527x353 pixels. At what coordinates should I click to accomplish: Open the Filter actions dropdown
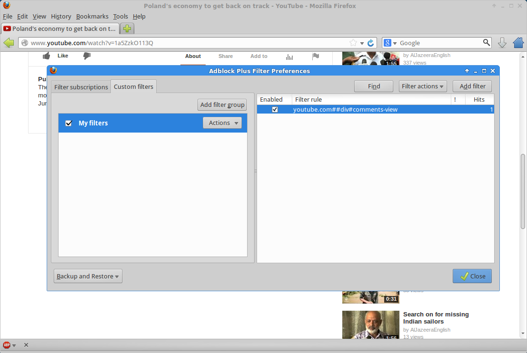[x=423, y=86]
